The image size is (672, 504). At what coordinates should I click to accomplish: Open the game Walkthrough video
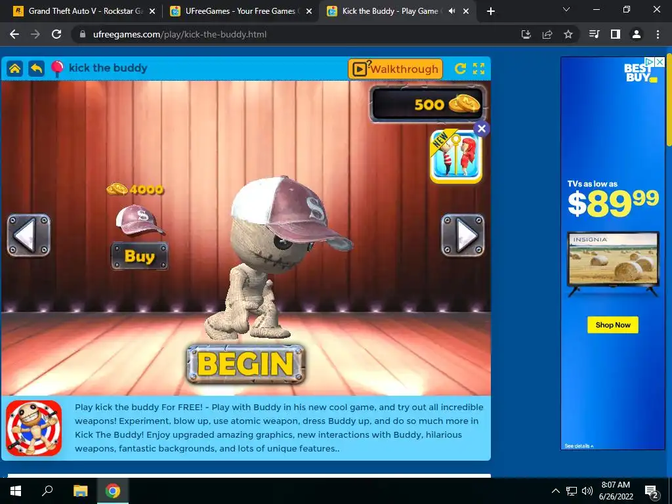coord(395,68)
